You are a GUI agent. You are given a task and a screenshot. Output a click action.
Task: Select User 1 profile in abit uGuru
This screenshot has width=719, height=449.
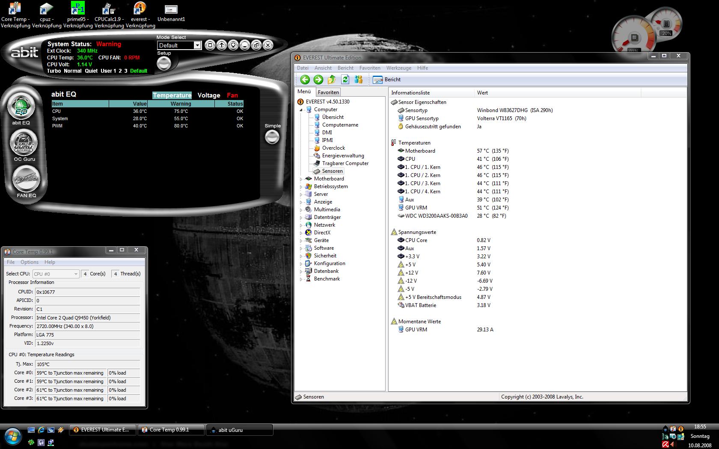click(x=108, y=71)
